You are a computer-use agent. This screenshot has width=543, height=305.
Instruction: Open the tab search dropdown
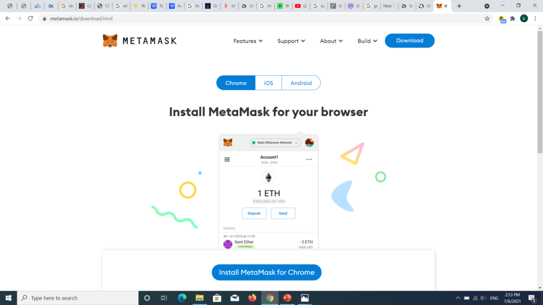pyautogui.click(x=487, y=6)
